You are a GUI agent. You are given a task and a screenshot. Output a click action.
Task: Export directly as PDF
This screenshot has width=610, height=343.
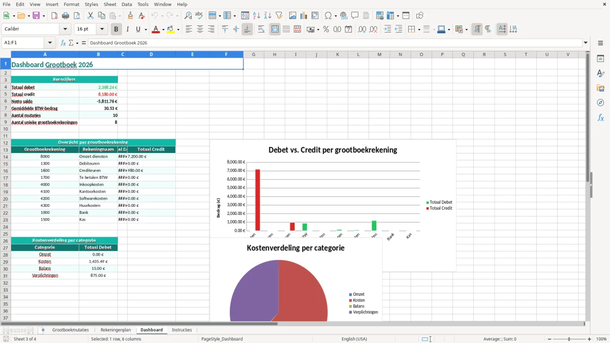54,16
